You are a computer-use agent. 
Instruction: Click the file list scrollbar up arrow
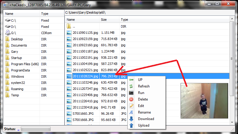232,19
